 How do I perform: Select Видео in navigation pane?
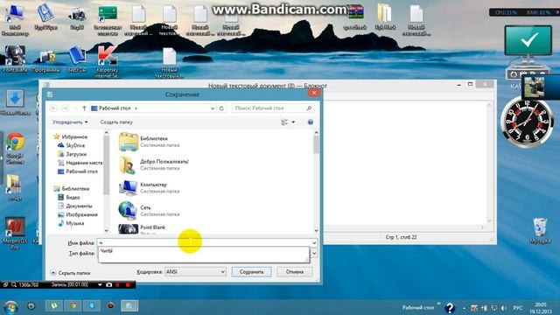[x=69, y=197]
